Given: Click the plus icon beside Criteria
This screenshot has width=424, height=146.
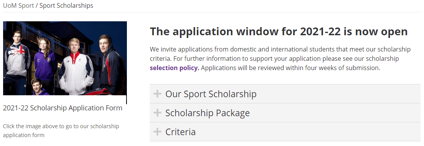Looking at the screenshot, I should 157,132.
